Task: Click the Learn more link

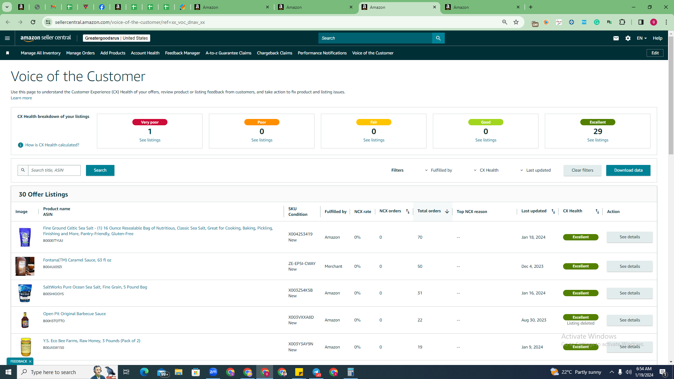Action: (x=21, y=98)
